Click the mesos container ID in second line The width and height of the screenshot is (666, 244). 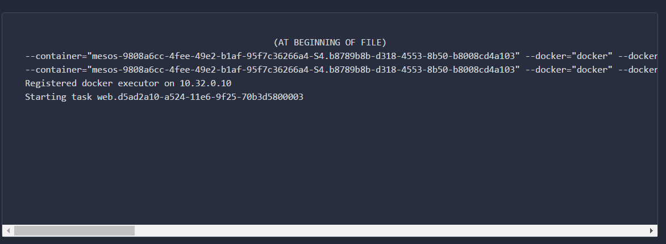(x=303, y=70)
